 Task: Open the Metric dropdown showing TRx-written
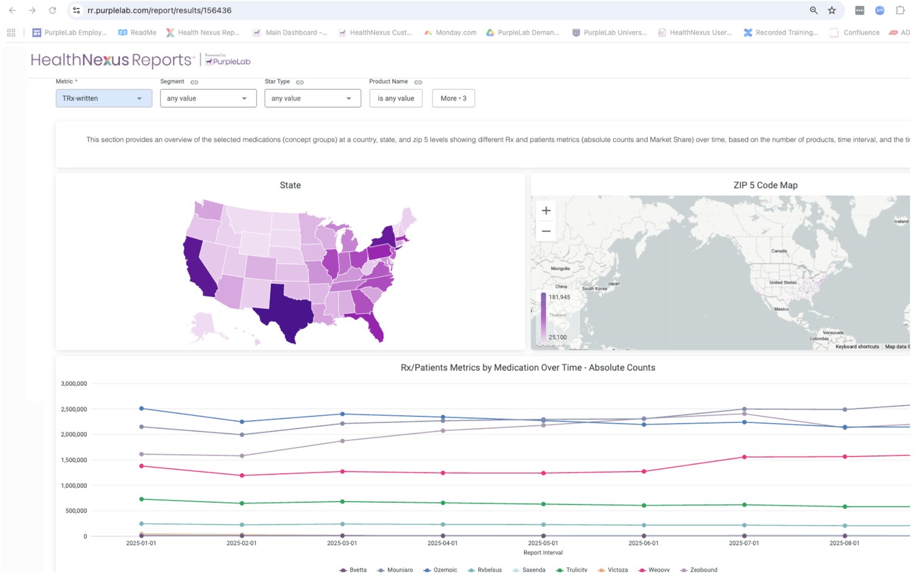(x=104, y=98)
